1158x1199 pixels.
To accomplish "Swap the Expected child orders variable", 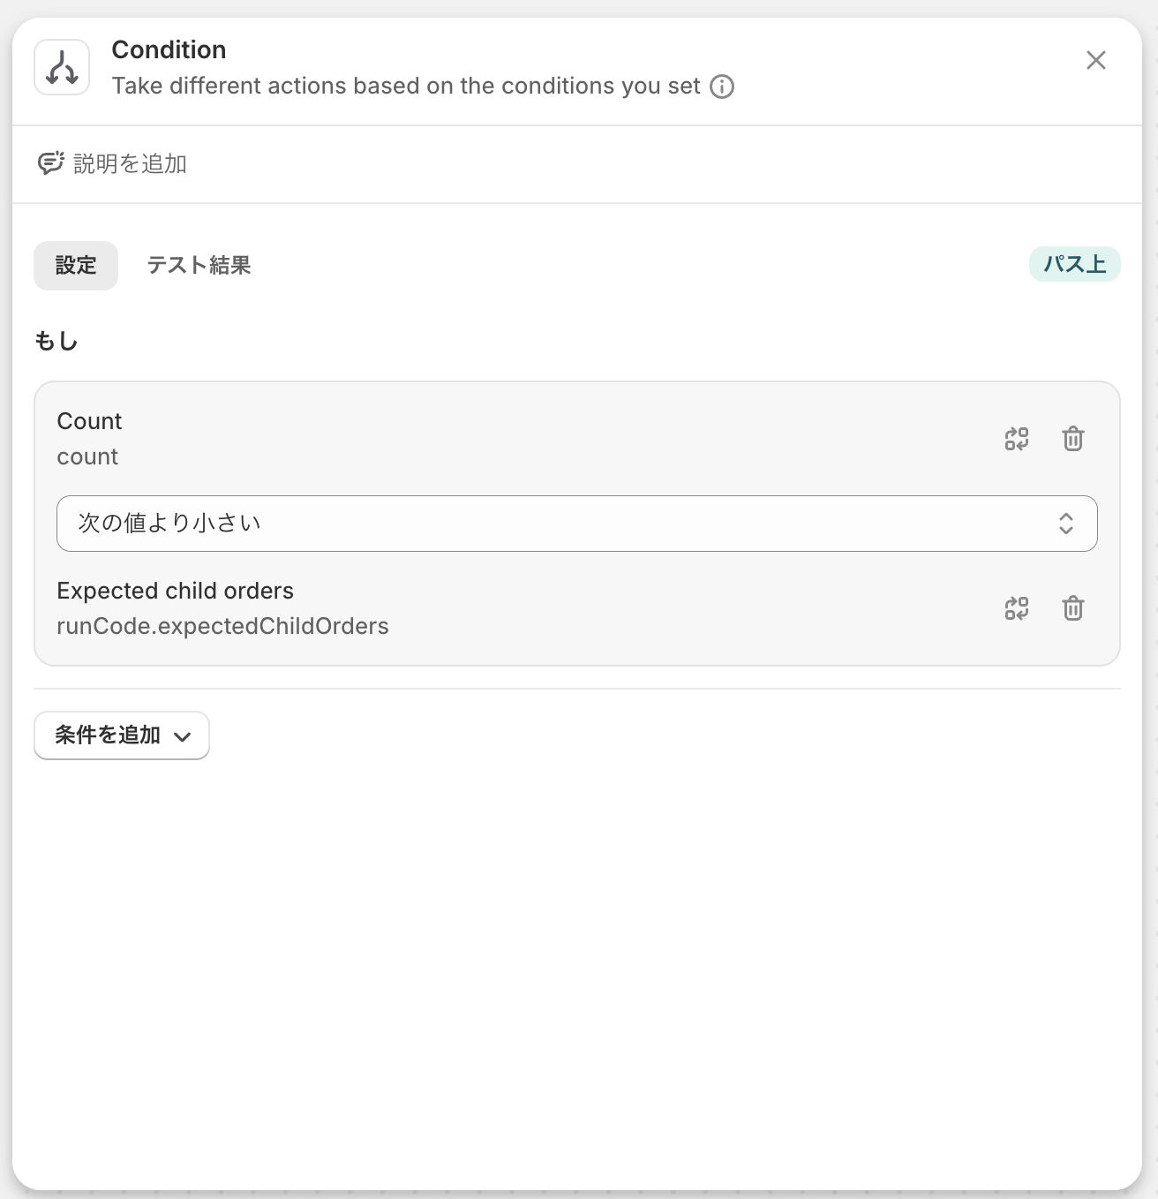I will coord(1017,608).
